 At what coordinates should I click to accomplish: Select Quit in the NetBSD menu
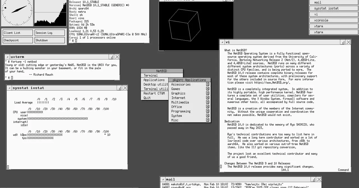tap(155, 98)
